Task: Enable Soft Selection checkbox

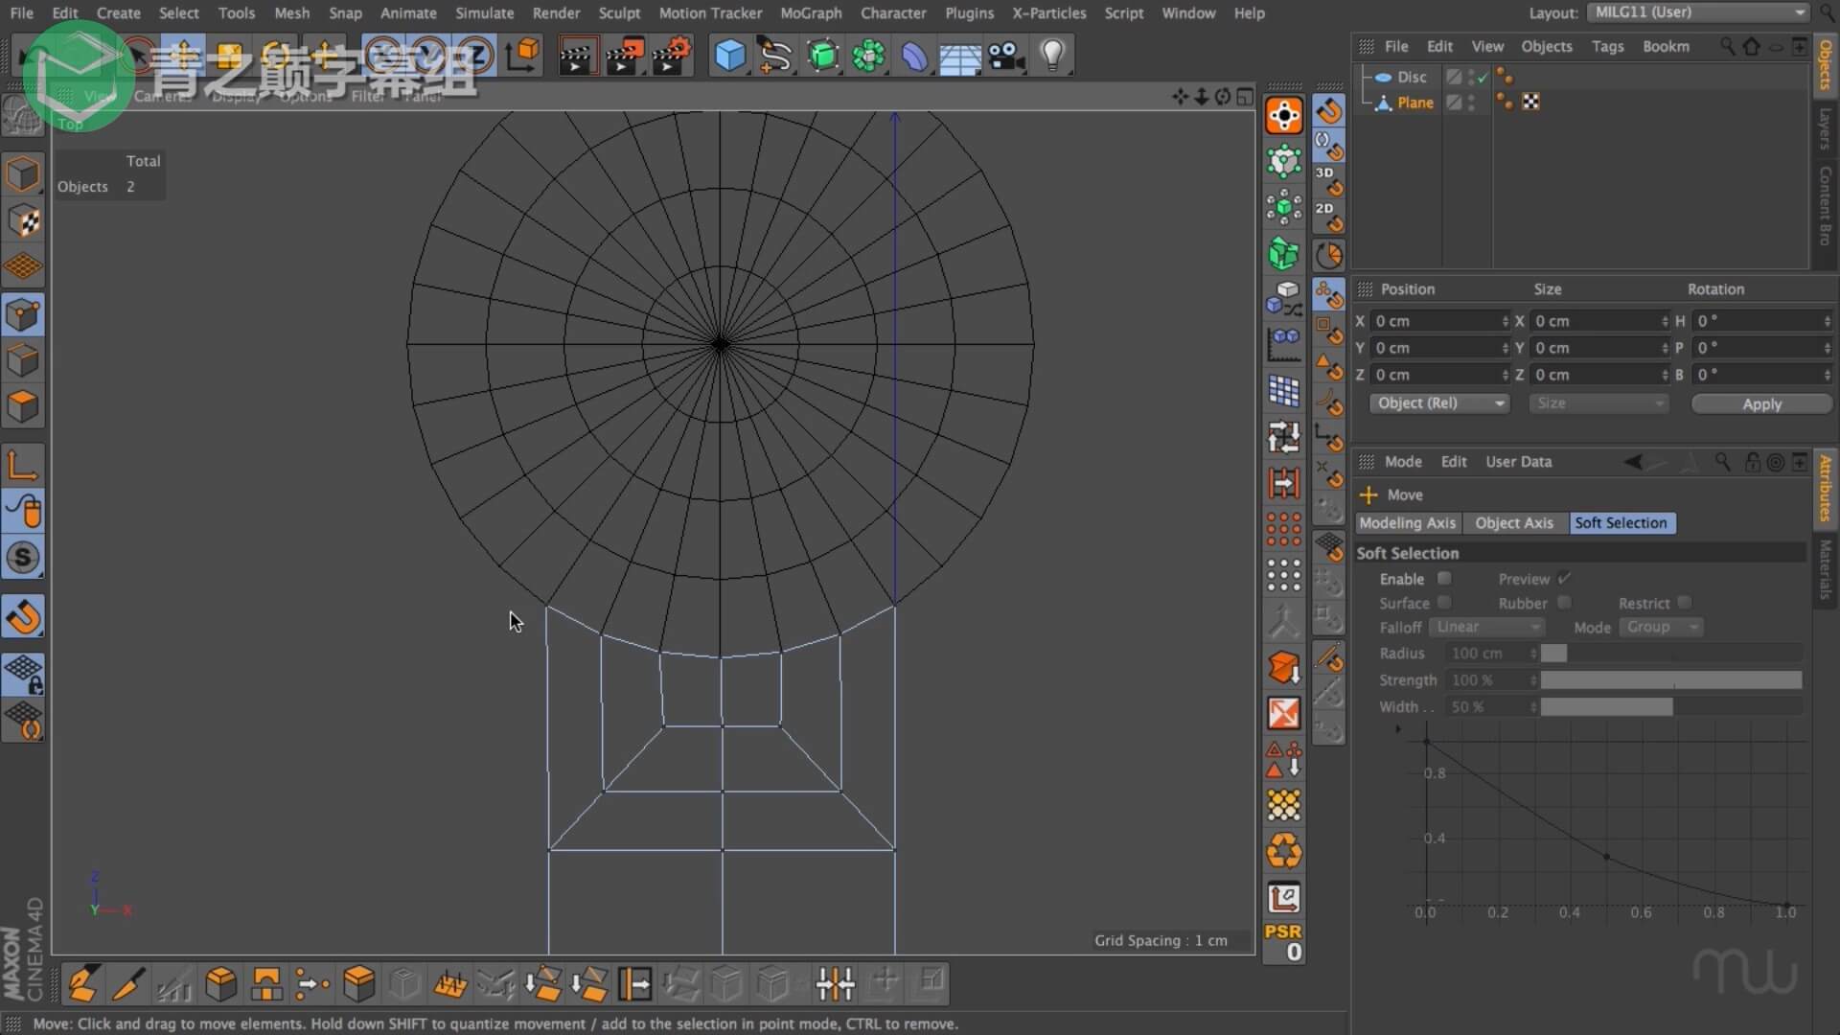Action: (1444, 579)
